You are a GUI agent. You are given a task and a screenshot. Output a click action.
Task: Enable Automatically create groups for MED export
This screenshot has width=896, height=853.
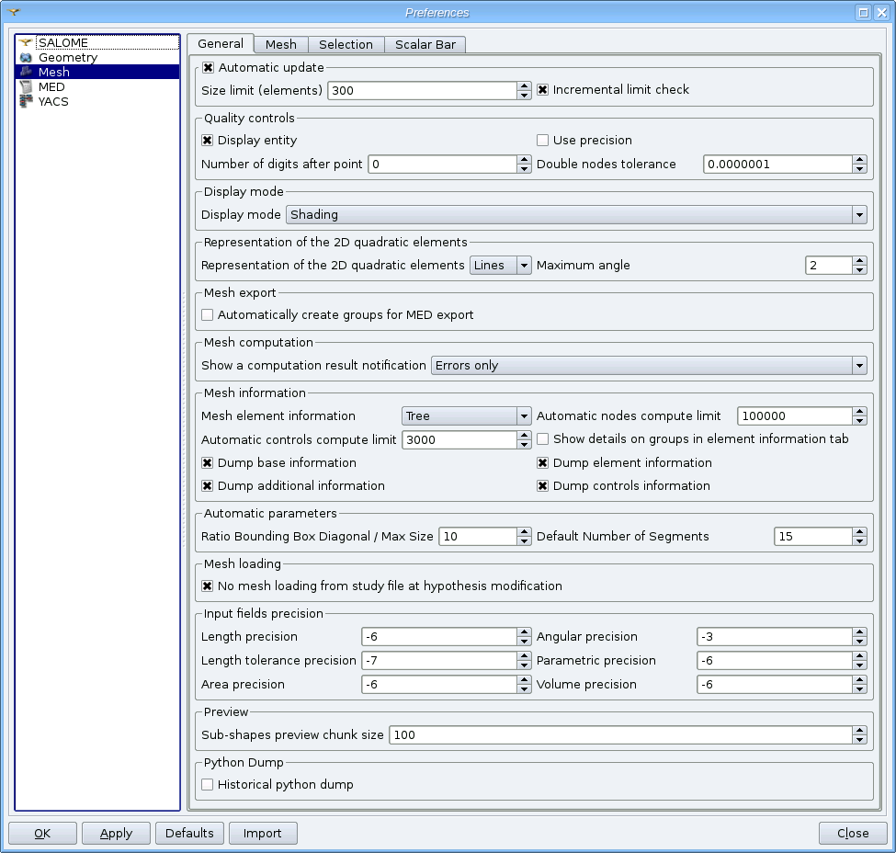point(208,315)
